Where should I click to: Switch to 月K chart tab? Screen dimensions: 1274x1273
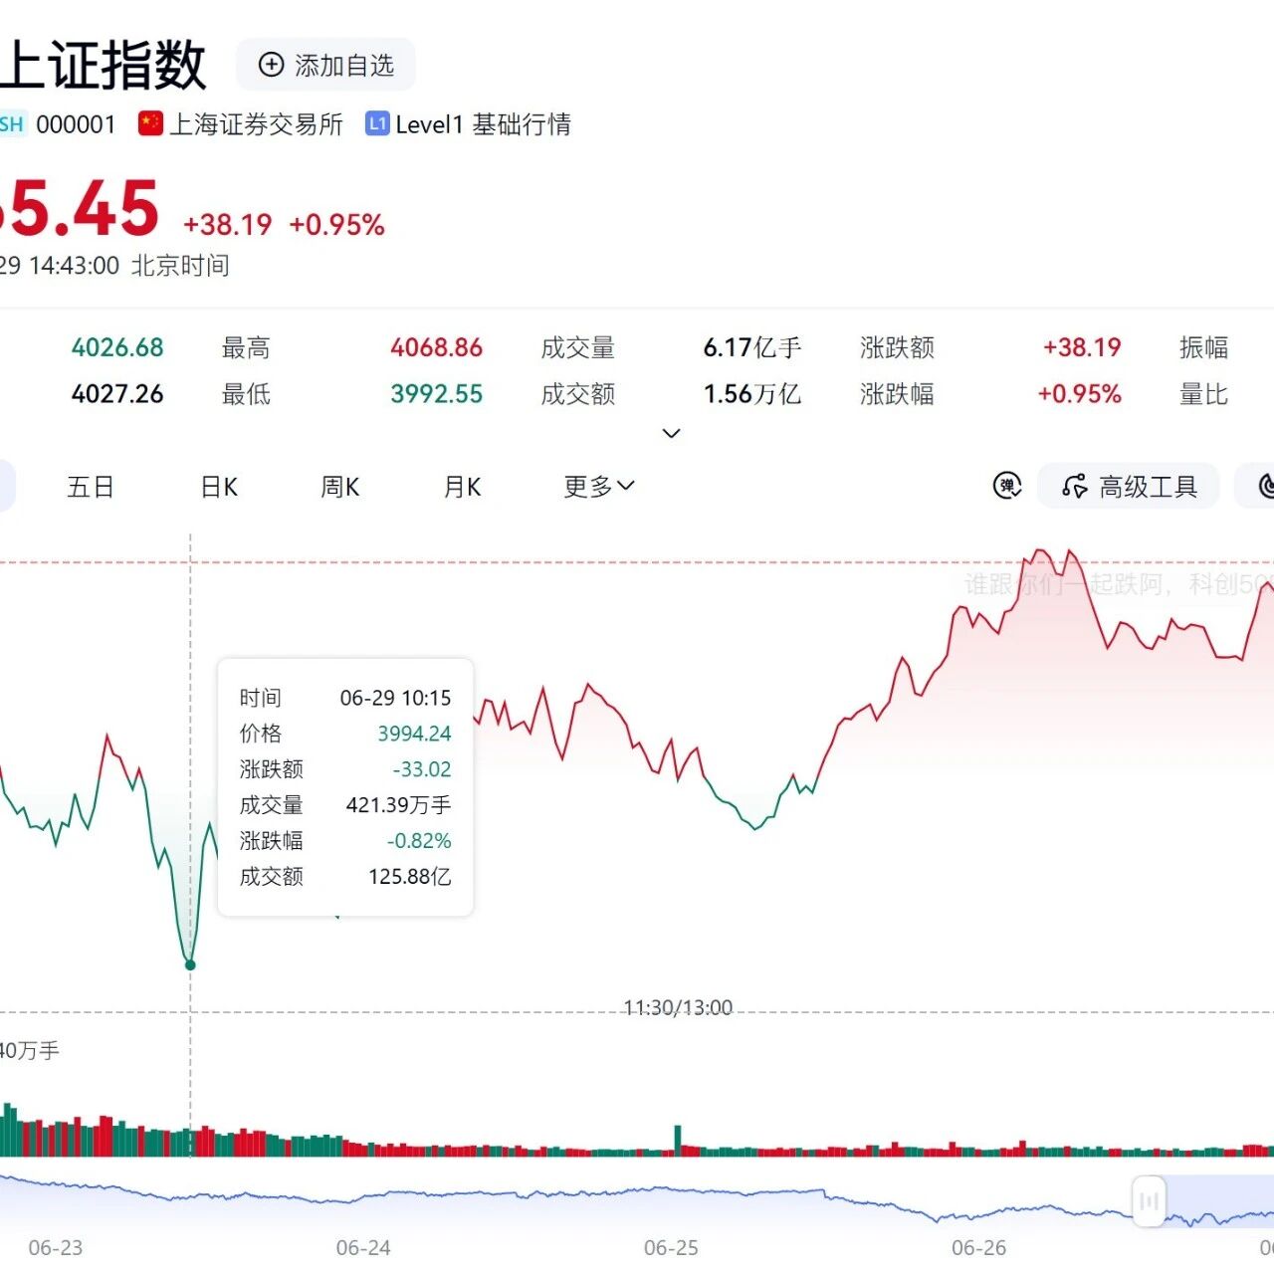coord(462,487)
